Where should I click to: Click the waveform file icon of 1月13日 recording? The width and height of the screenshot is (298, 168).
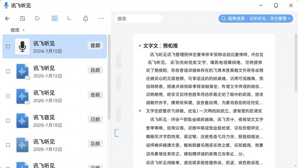22,71
